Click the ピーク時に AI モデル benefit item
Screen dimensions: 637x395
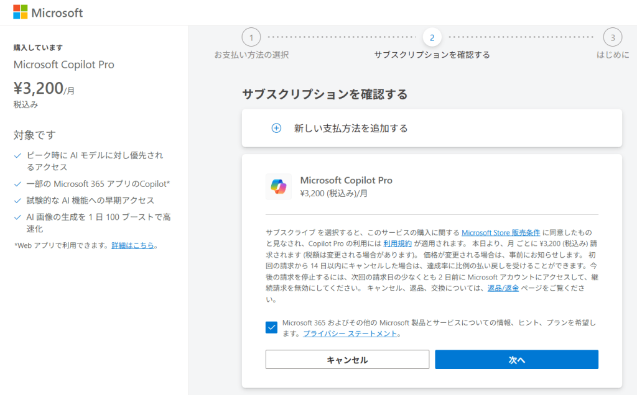pos(95,161)
